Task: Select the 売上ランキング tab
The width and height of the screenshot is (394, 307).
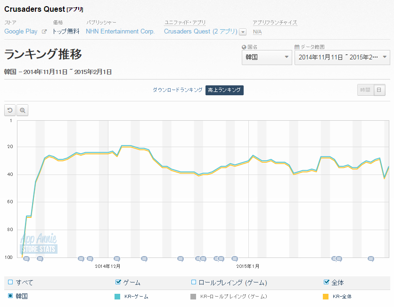Action: pyautogui.click(x=224, y=90)
